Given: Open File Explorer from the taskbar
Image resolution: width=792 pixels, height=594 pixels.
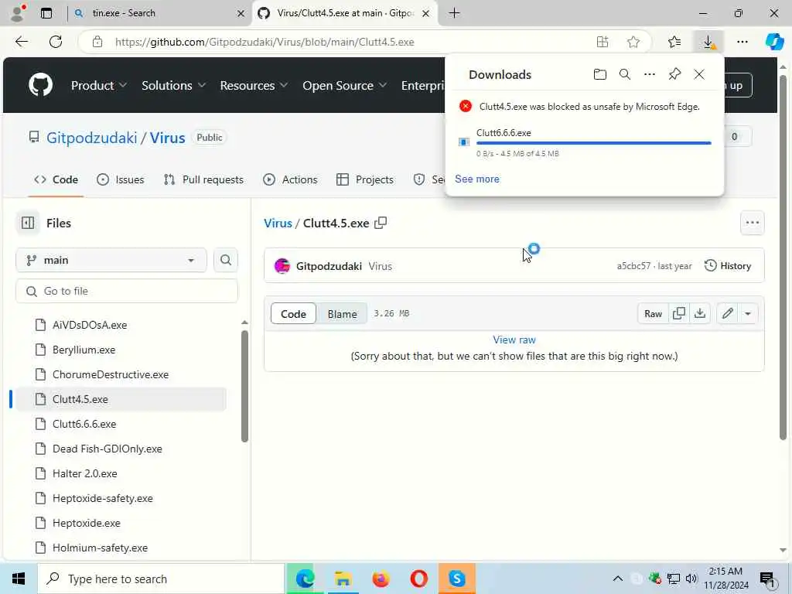Looking at the screenshot, I should (343, 579).
